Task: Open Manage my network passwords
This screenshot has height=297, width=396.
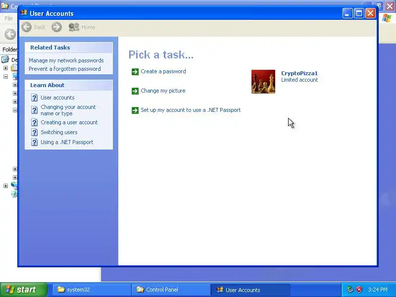Action: point(66,60)
